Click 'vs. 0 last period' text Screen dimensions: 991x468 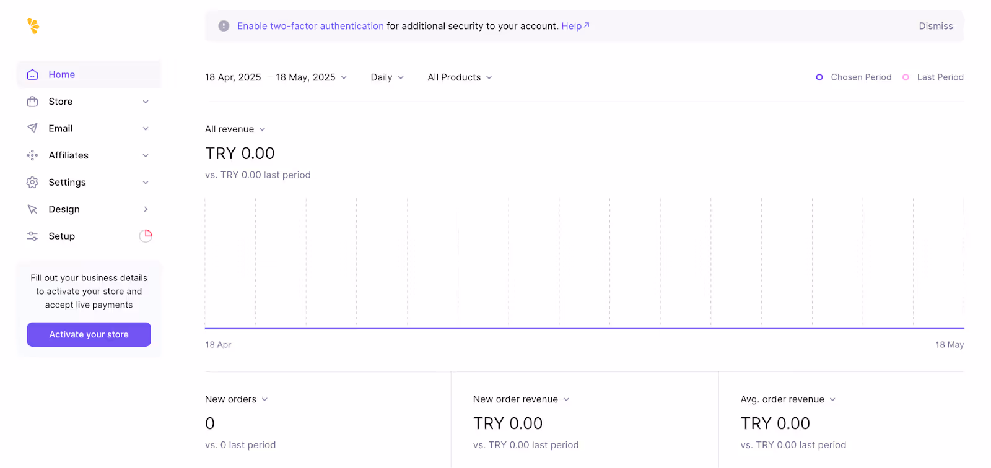240,445
